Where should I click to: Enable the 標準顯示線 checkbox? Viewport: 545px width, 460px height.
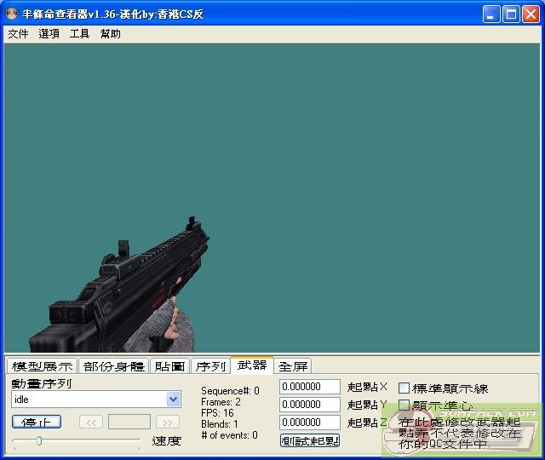pos(404,388)
